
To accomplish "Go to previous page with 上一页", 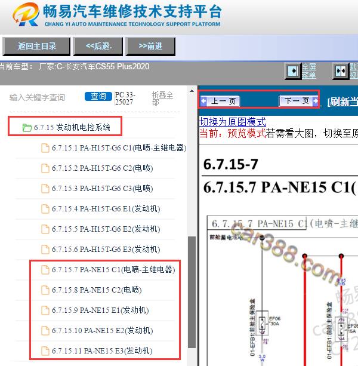I will tap(220, 101).
